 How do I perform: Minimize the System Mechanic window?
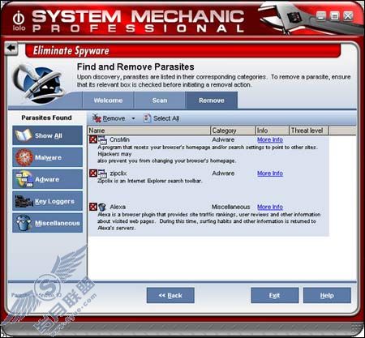point(321,16)
